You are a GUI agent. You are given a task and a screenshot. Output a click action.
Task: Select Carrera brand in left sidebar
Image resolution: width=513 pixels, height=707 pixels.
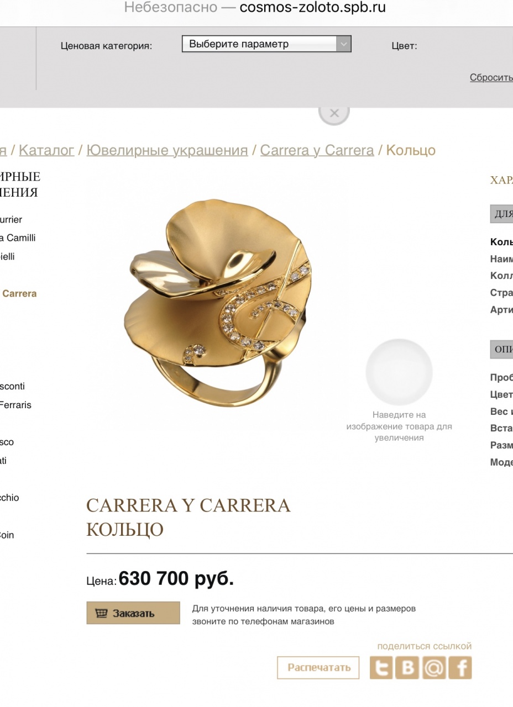click(19, 293)
